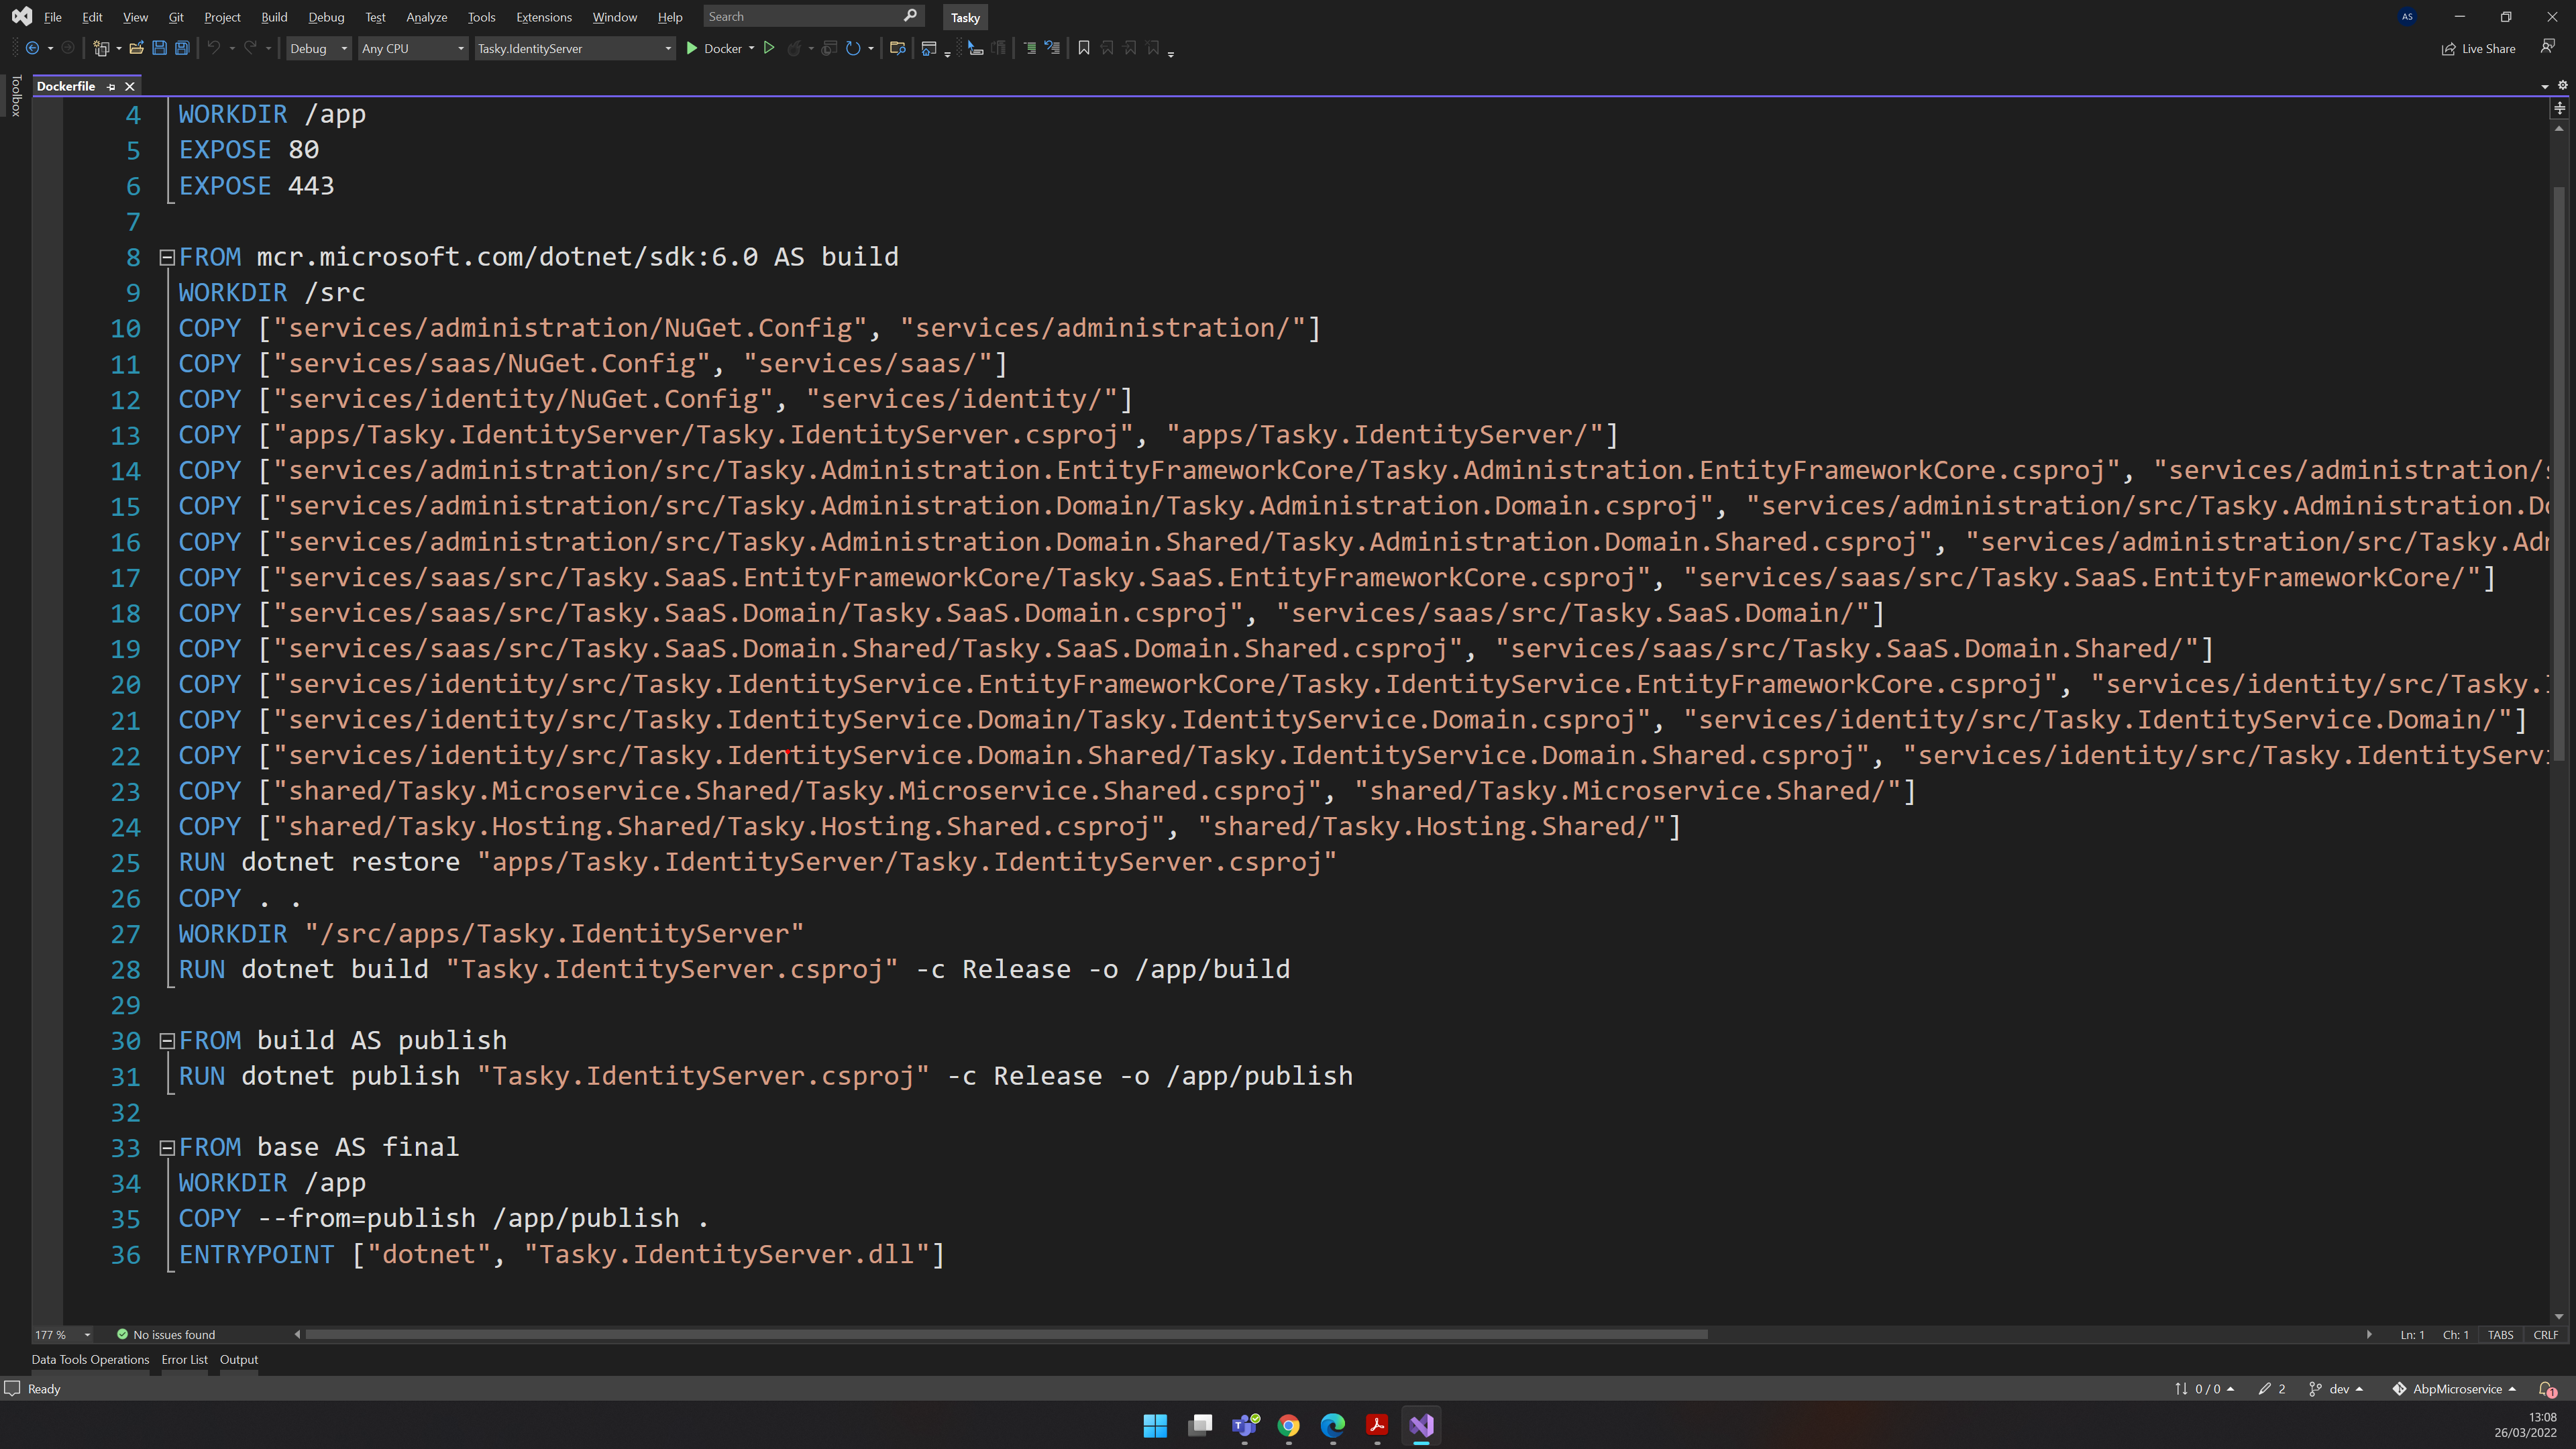Image resolution: width=2576 pixels, height=1449 pixels.
Task: Click the Open File folder icon
Action: tap(136, 48)
